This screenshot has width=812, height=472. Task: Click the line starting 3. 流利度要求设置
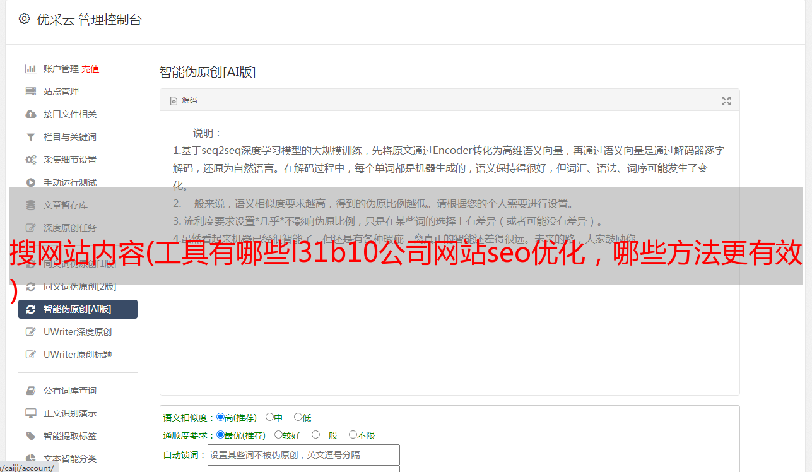389,221
